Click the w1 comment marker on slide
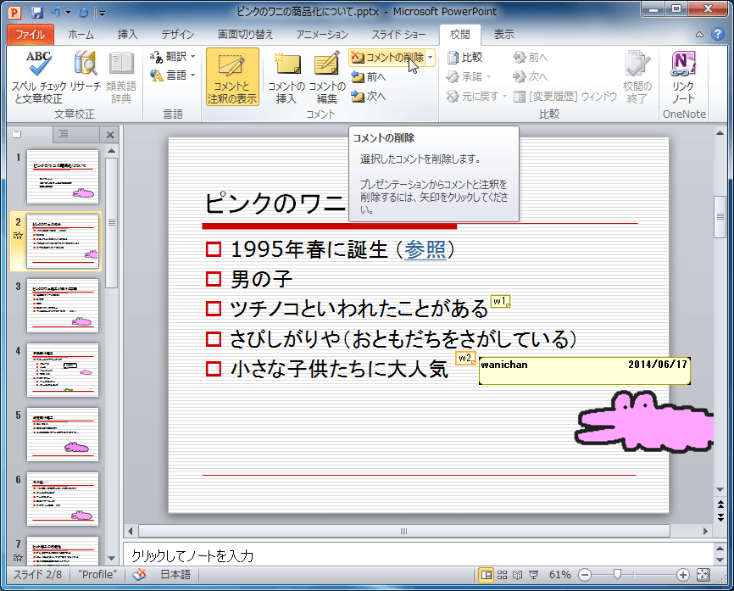 click(x=500, y=301)
